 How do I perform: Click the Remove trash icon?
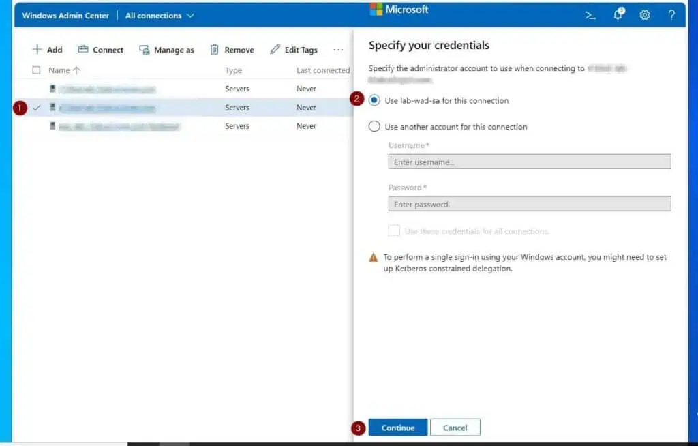click(x=215, y=50)
